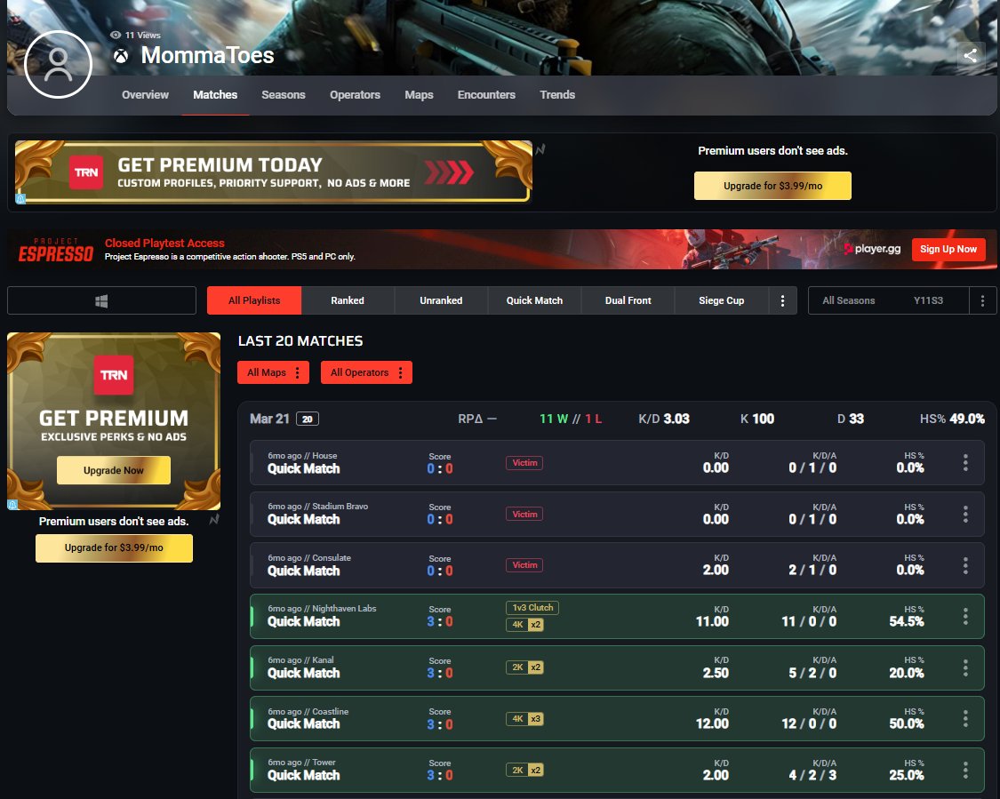Viewport: 1000px width, 799px height.
Task: Open the Coastline match row
Action: coord(617,719)
